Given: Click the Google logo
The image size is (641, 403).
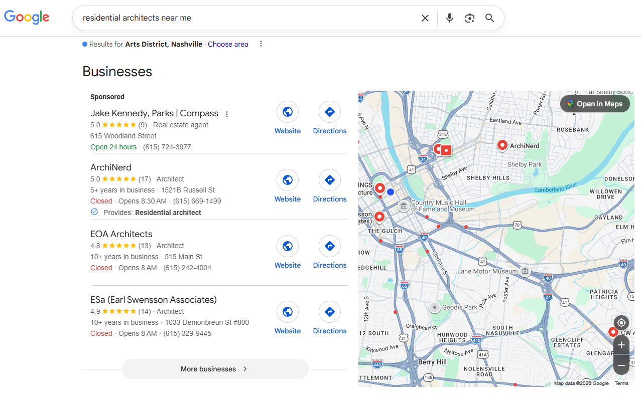Looking at the screenshot, I should (x=27, y=17).
